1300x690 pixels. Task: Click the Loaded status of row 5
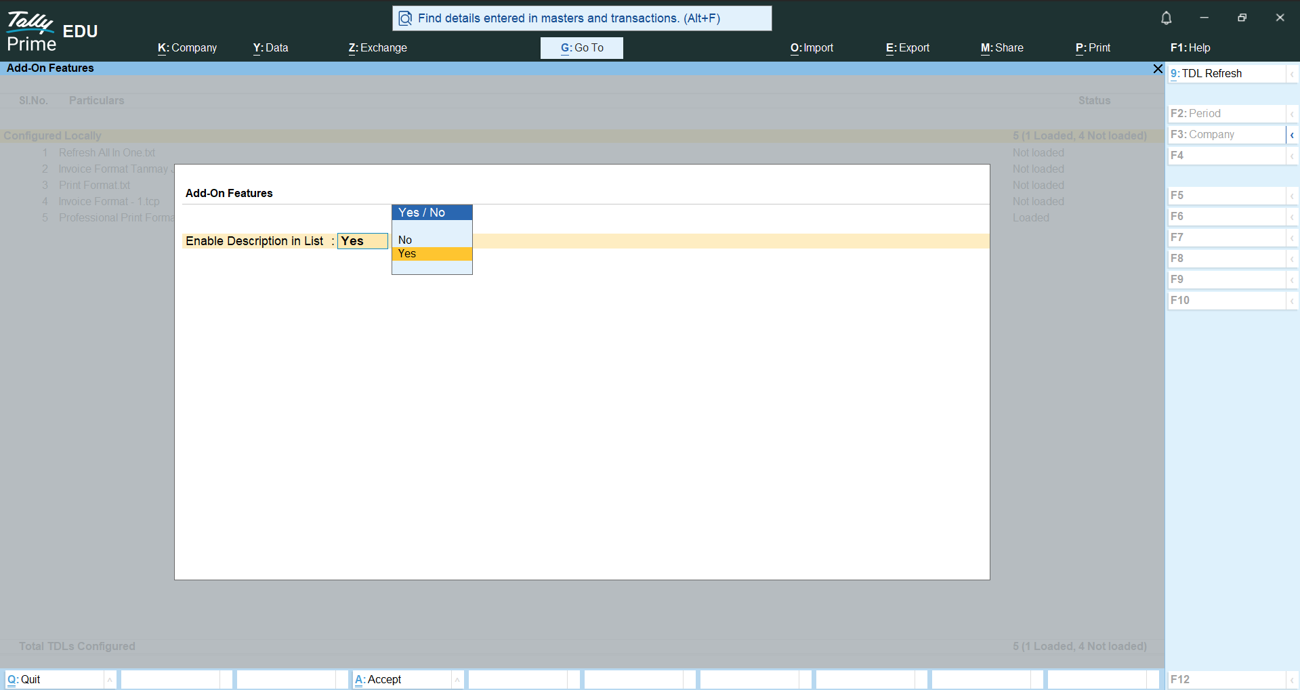click(x=1031, y=218)
